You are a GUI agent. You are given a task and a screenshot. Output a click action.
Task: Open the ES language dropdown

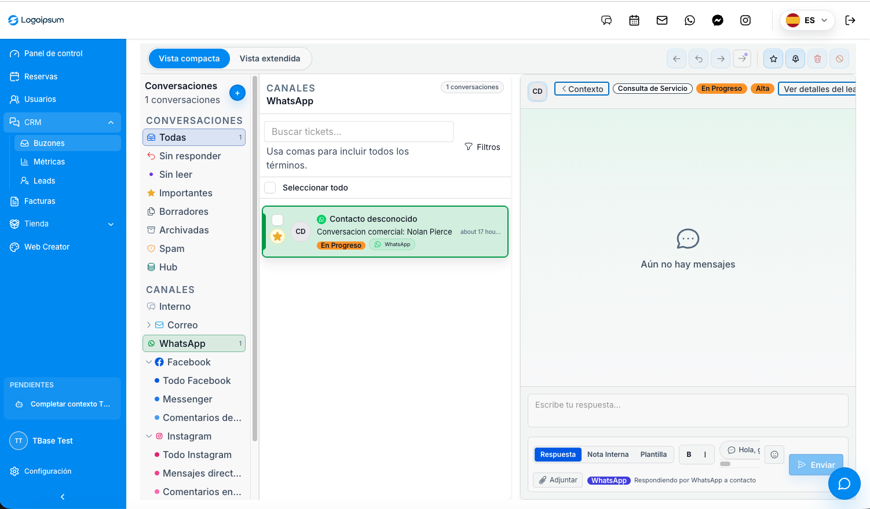807,20
